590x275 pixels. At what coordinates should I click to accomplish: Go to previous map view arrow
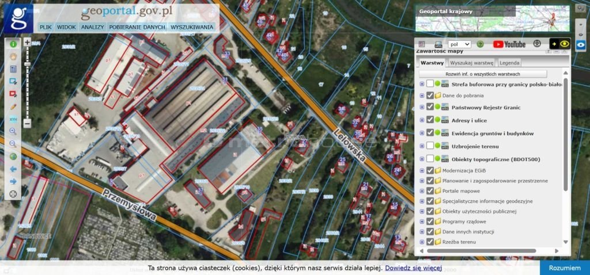13,169
